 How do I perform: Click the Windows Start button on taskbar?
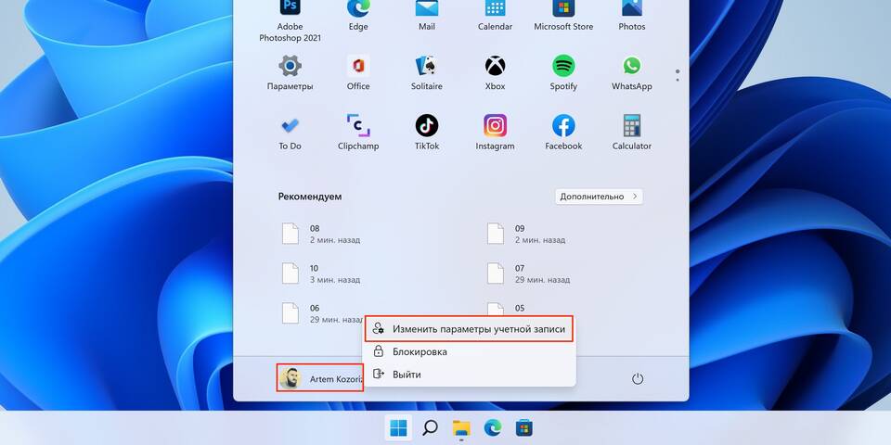coord(398,427)
